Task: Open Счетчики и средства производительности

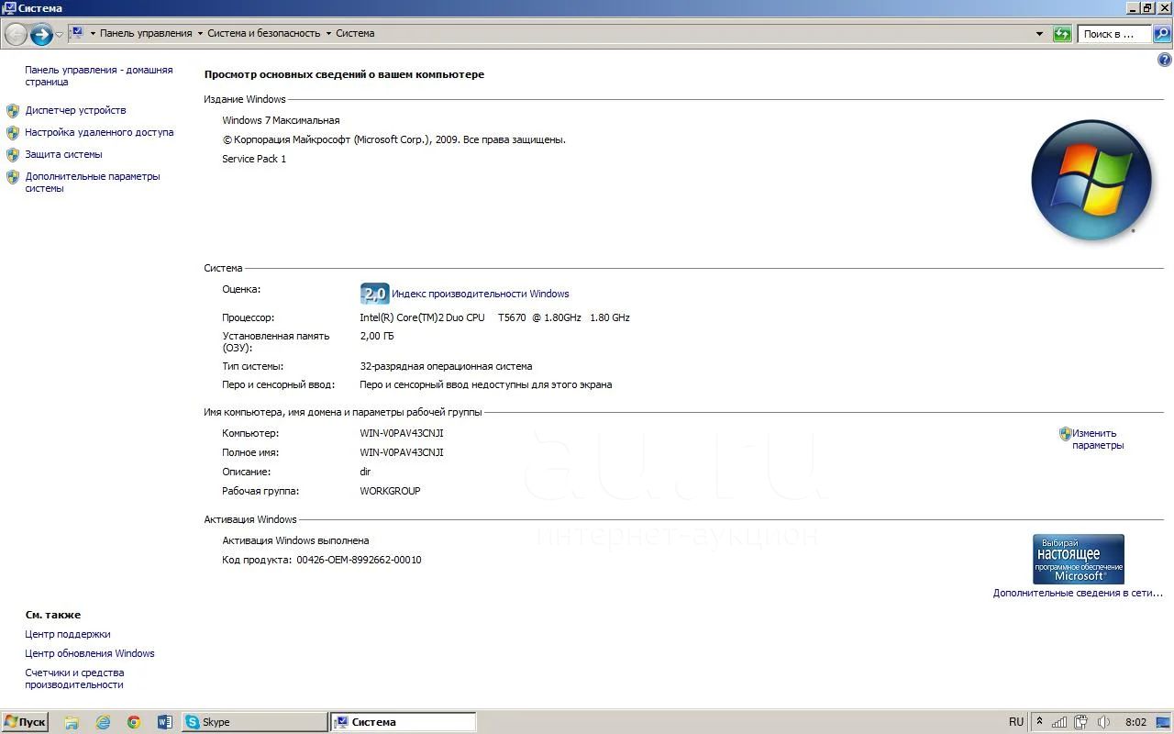Action: pos(74,678)
